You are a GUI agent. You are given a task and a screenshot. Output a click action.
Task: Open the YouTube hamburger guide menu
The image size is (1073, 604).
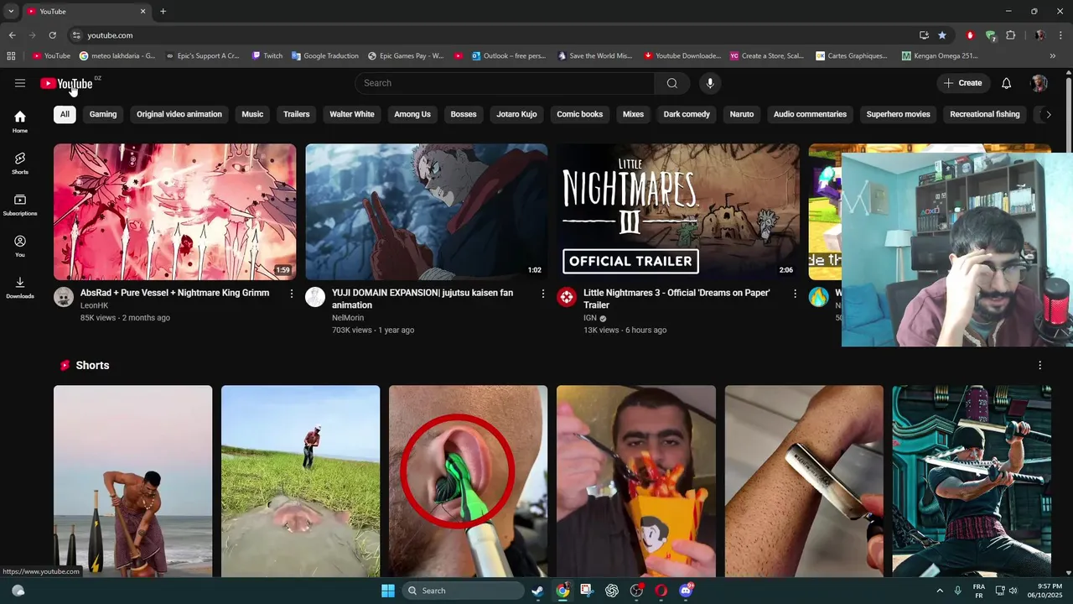[x=20, y=83]
